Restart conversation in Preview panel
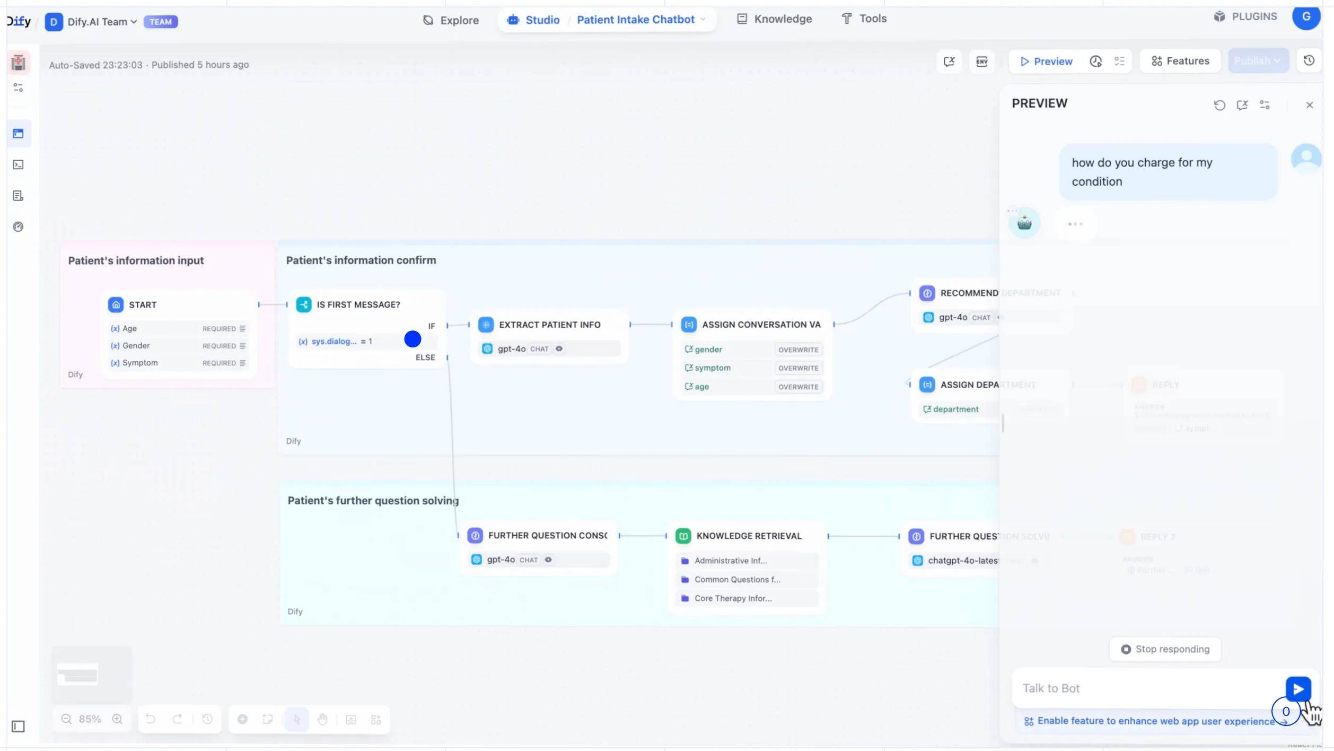 [1219, 105]
